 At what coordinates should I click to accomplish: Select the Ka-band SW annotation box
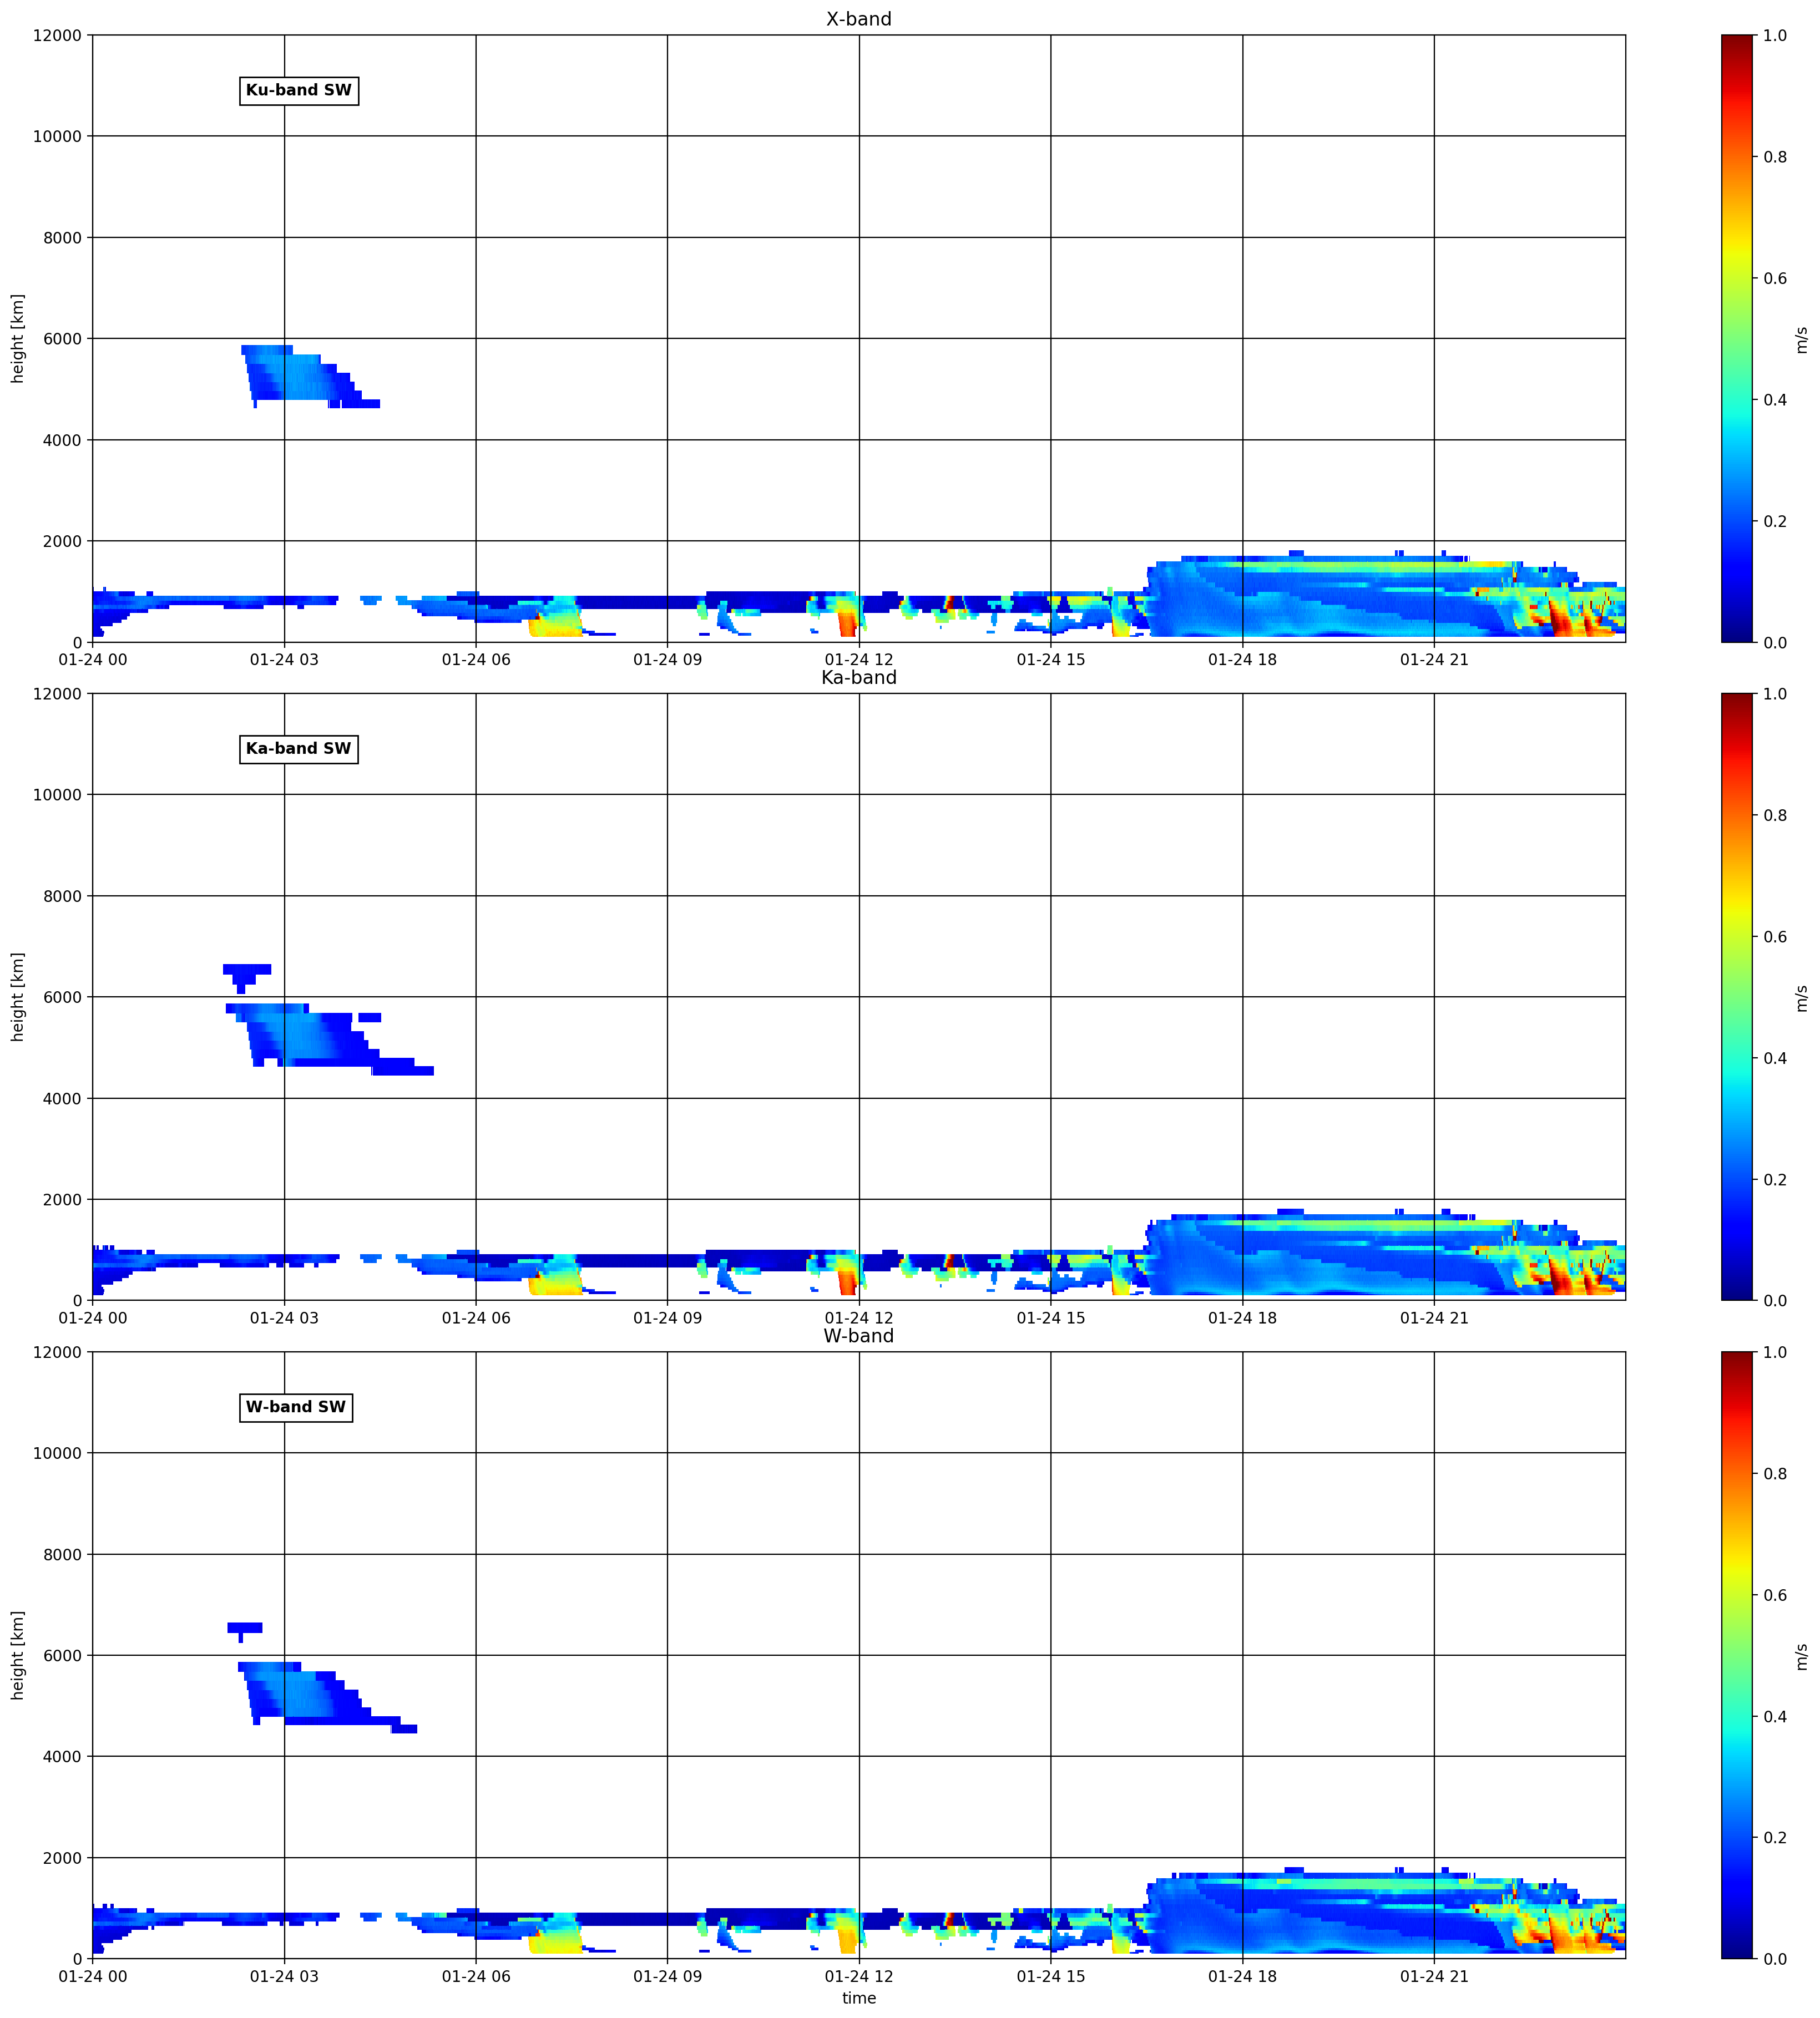[299, 749]
